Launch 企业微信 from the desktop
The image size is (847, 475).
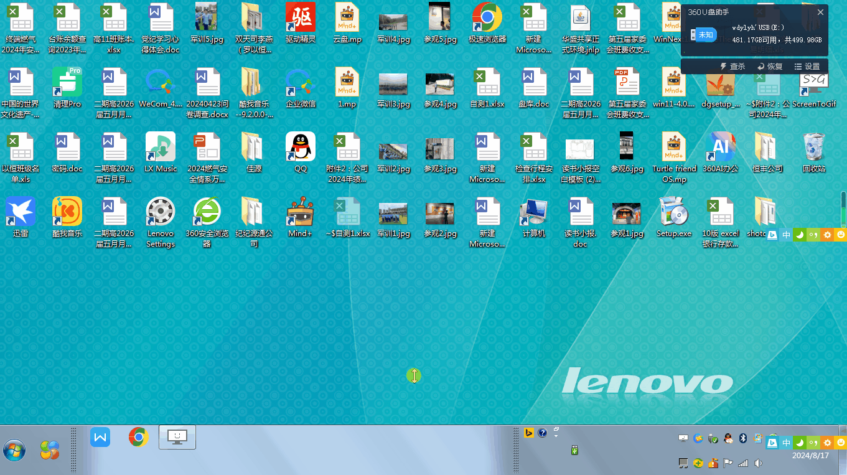pyautogui.click(x=301, y=88)
